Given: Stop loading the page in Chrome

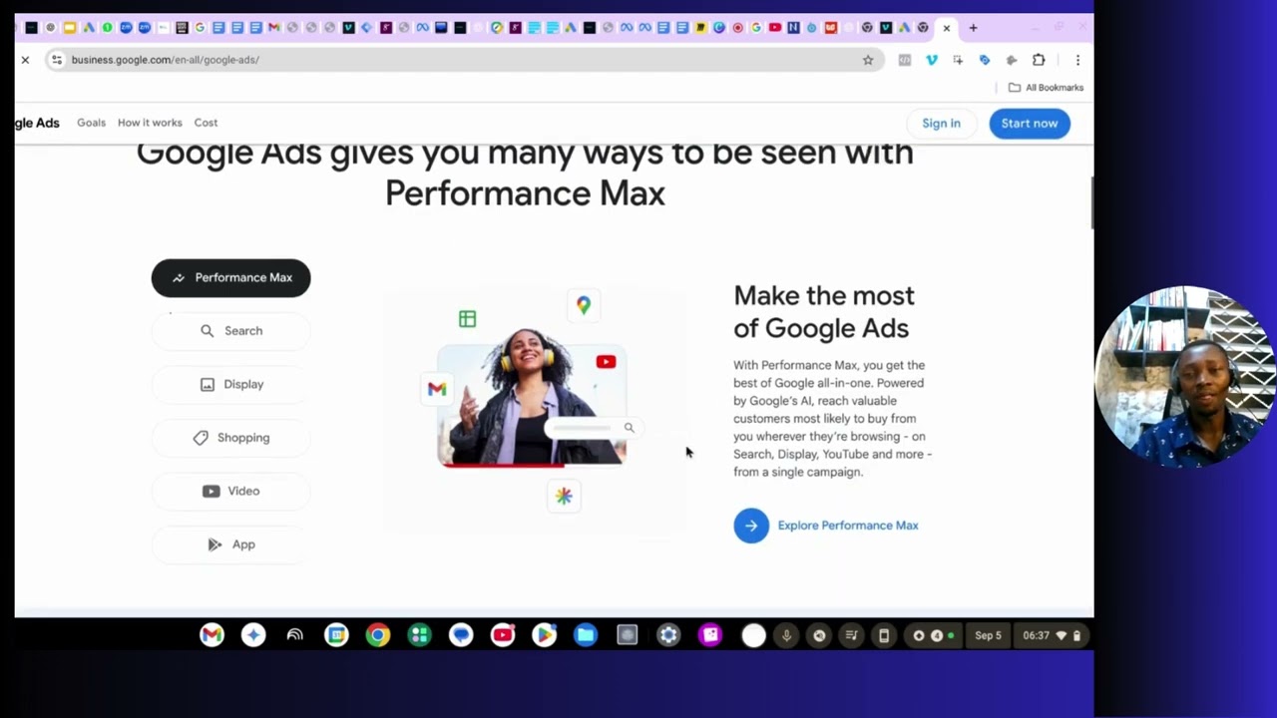Looking at the screenshot, I should point(25,60).
